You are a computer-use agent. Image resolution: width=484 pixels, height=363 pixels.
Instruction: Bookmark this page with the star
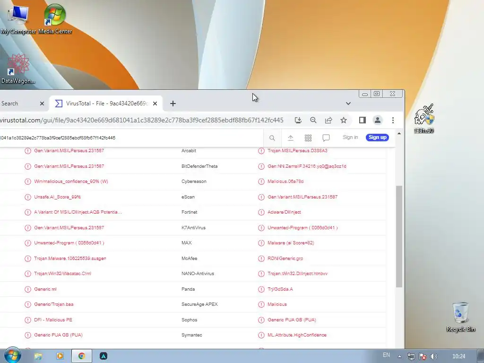pyautogui.click(x=344, y=120)
